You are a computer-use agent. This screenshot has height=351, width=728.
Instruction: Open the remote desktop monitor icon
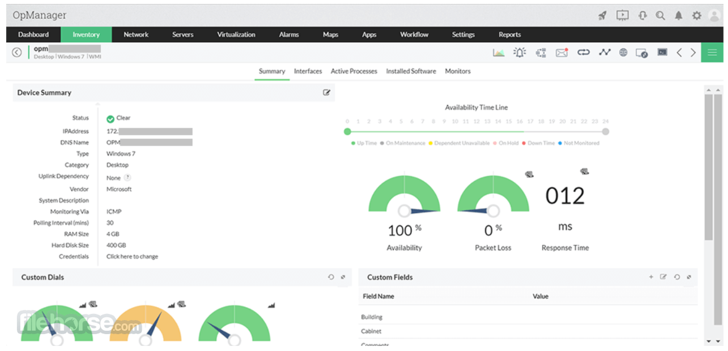[642, 53]
